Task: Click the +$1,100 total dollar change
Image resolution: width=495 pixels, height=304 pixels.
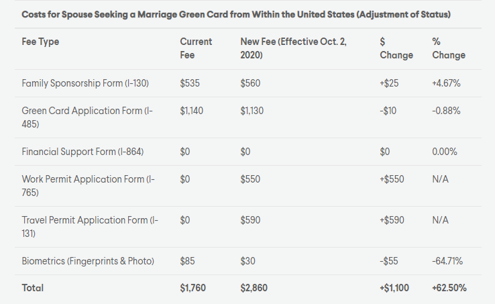Action: [x=394, y=288]
